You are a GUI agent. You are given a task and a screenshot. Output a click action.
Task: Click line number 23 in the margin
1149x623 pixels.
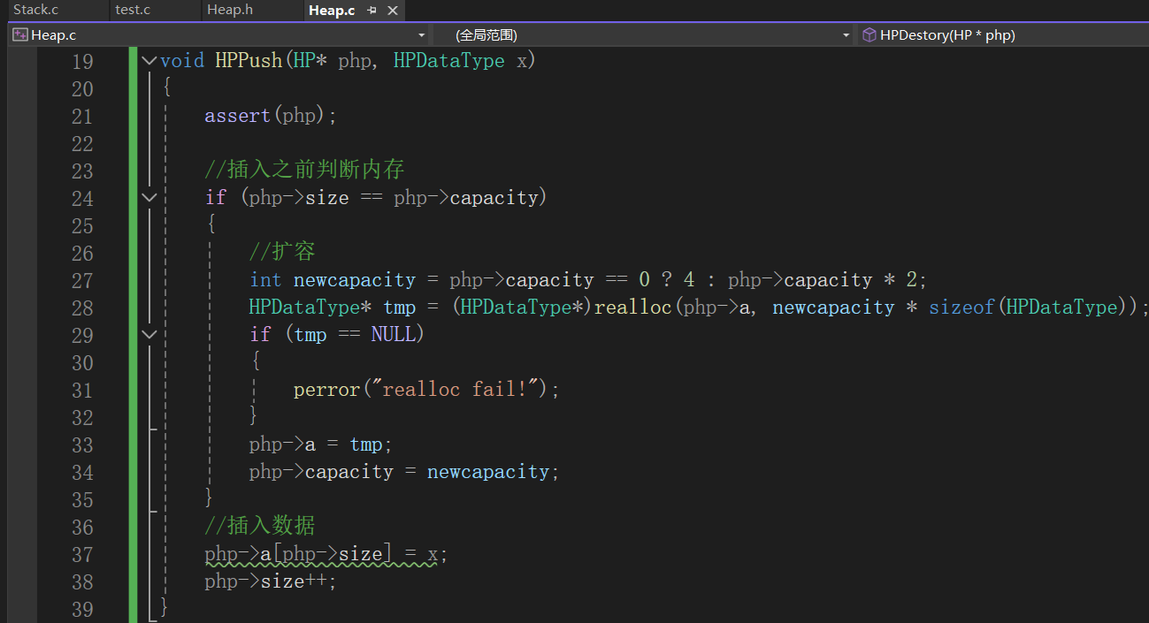(x=82, y=171)
